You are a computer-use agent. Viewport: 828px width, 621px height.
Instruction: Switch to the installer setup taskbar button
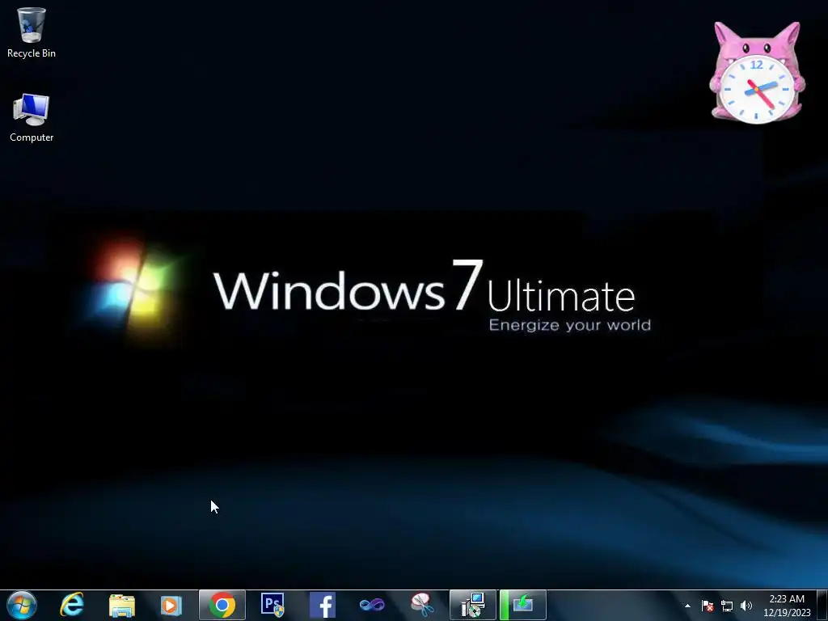tap(473, 605)
